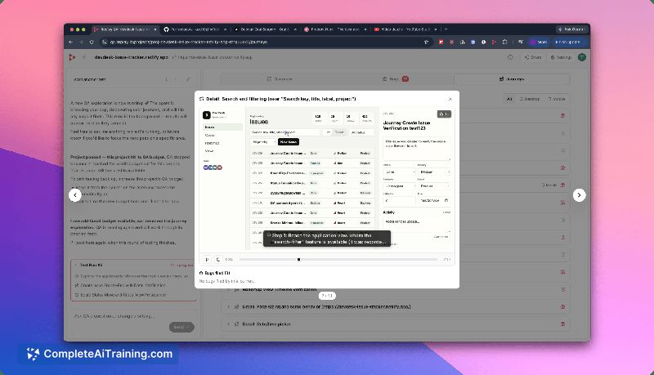Collapse the Test Run #5 card

[x=75, y=265]
